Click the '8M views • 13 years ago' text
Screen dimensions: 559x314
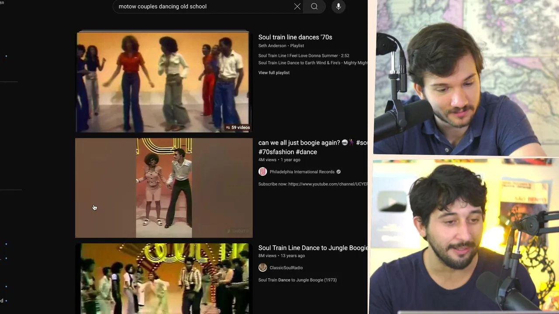pos(282,256)
